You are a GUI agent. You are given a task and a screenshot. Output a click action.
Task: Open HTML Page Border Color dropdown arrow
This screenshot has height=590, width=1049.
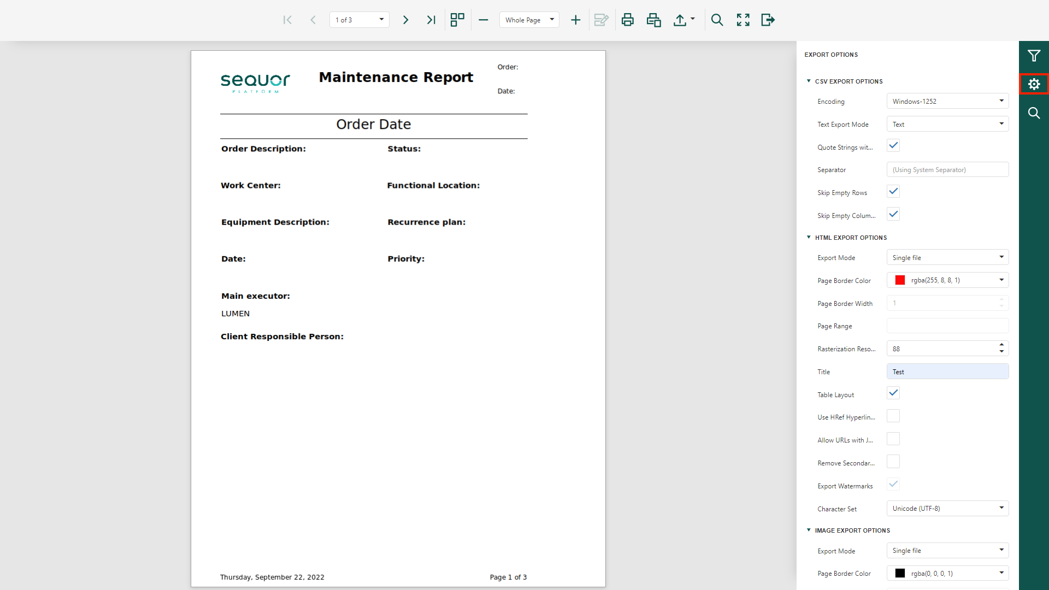[x=1001, y=280]
